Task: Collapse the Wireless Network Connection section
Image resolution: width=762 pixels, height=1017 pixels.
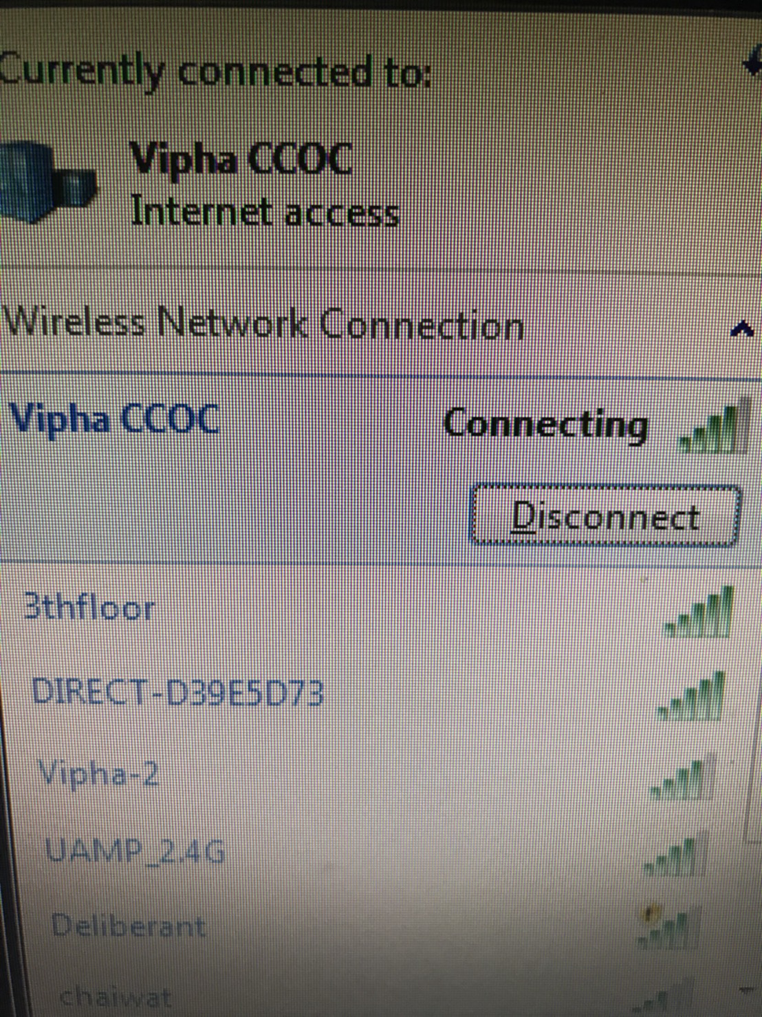Action: 741,329
